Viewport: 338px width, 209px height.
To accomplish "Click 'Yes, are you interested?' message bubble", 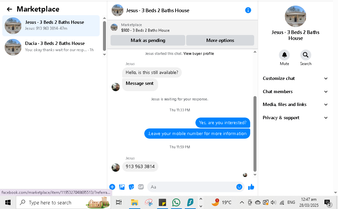I will 223,122.
